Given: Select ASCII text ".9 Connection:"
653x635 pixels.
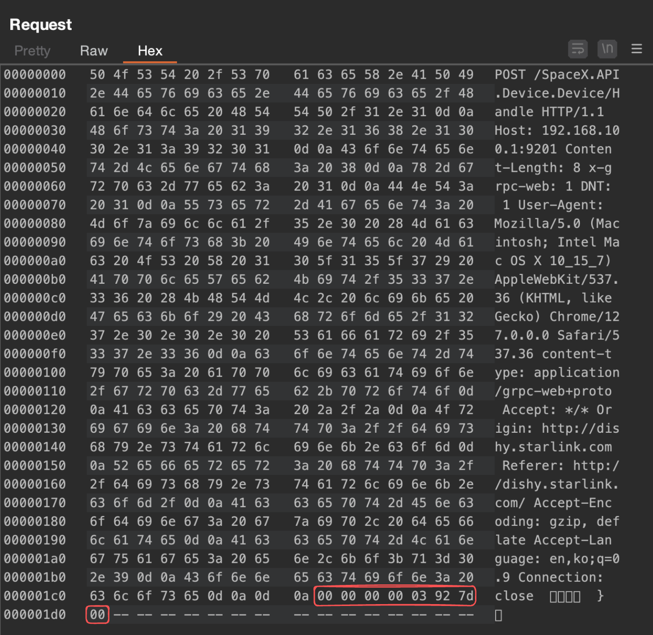Looking at the screenshot, I should pos(549,577).
